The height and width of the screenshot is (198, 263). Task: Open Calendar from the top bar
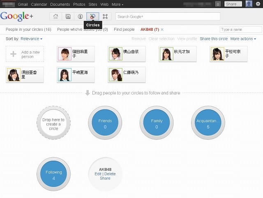point(39,5)
